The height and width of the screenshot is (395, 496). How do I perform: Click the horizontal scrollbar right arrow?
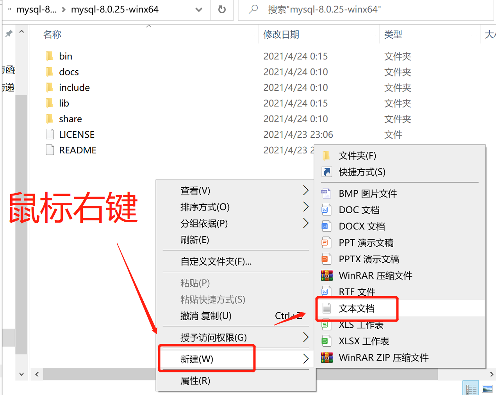point(491,374)
